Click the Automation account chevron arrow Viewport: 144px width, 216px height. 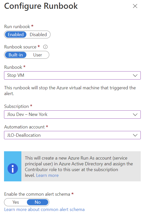click(135, 135)
